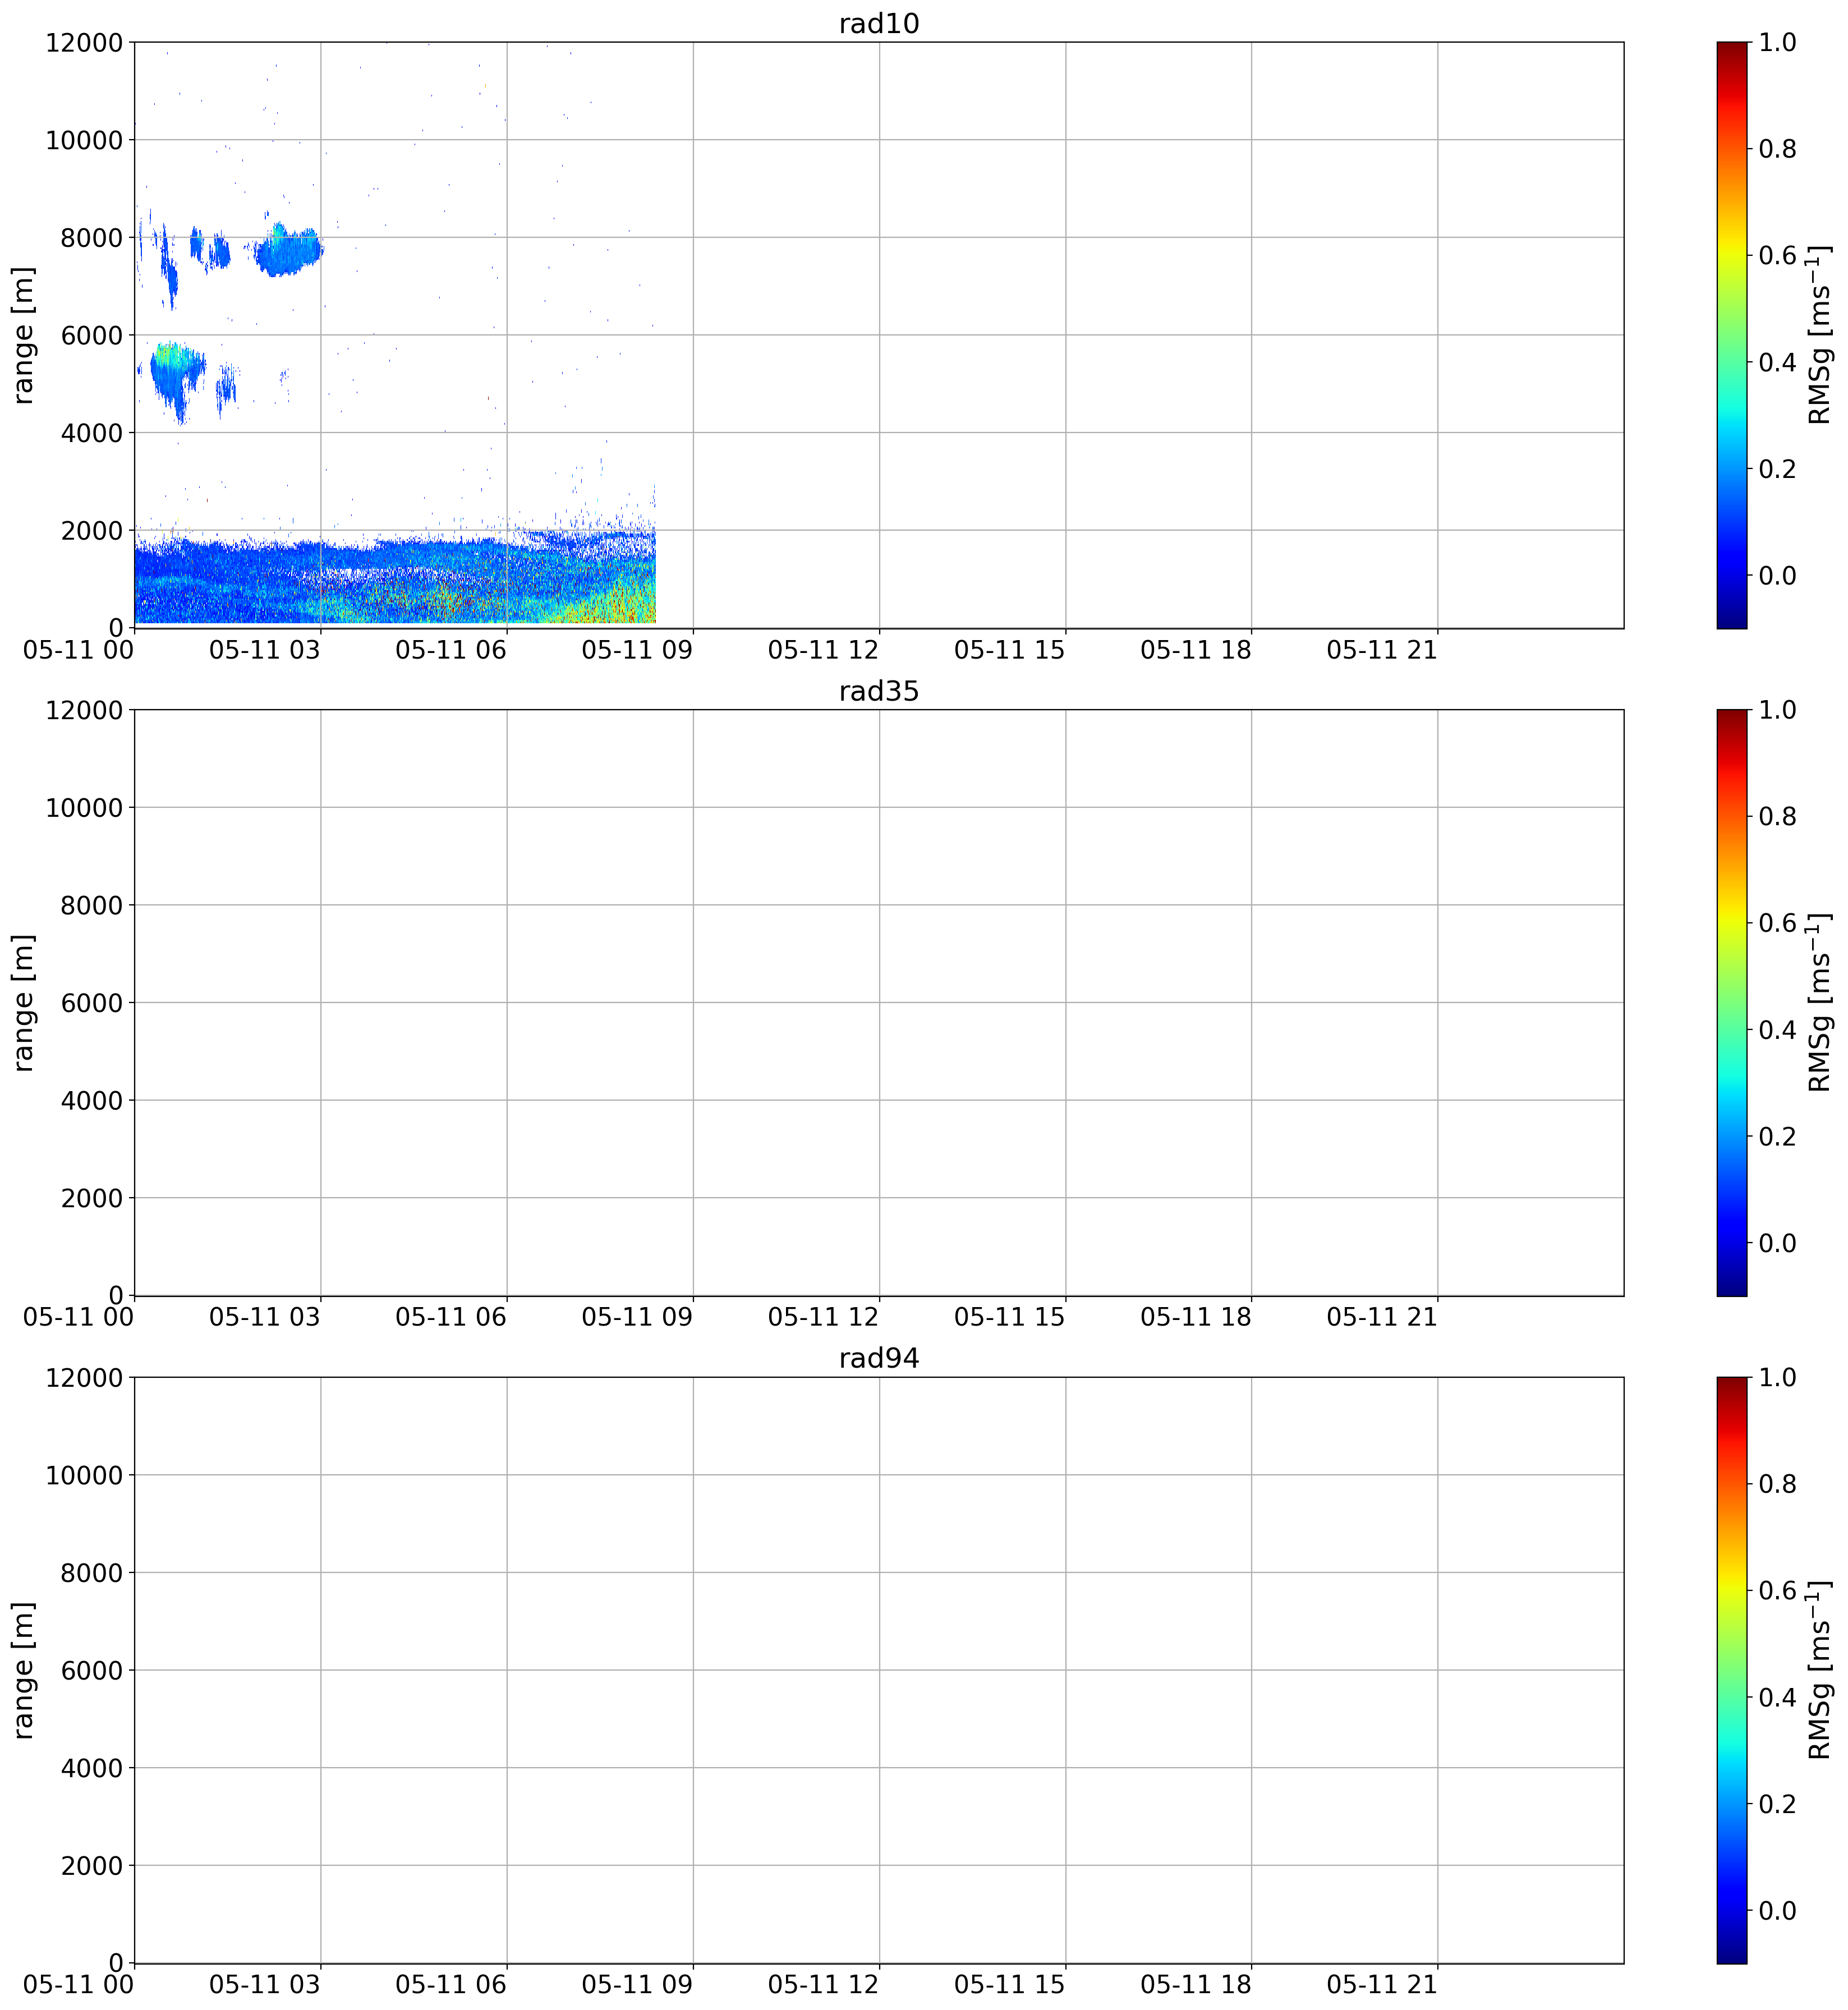Select the rad94 'range [m]' axis label
1848x2010 pixels.
[x=23, y=1670]
